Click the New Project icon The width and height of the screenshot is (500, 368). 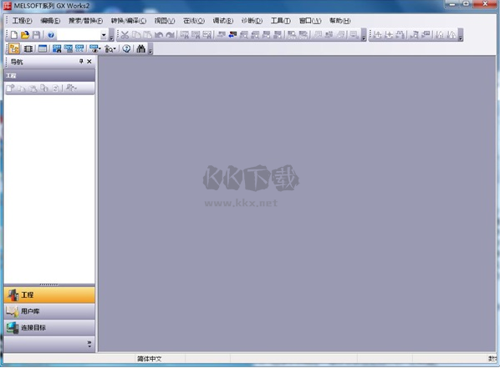13,35
